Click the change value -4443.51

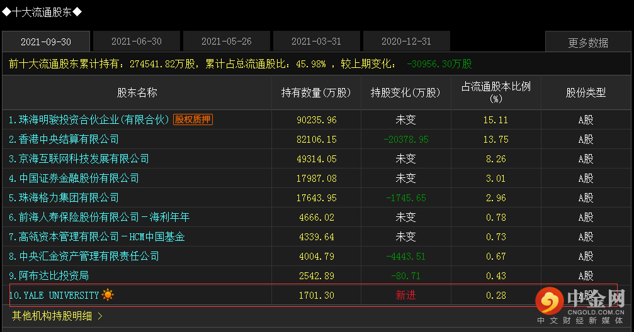point(406,256)
